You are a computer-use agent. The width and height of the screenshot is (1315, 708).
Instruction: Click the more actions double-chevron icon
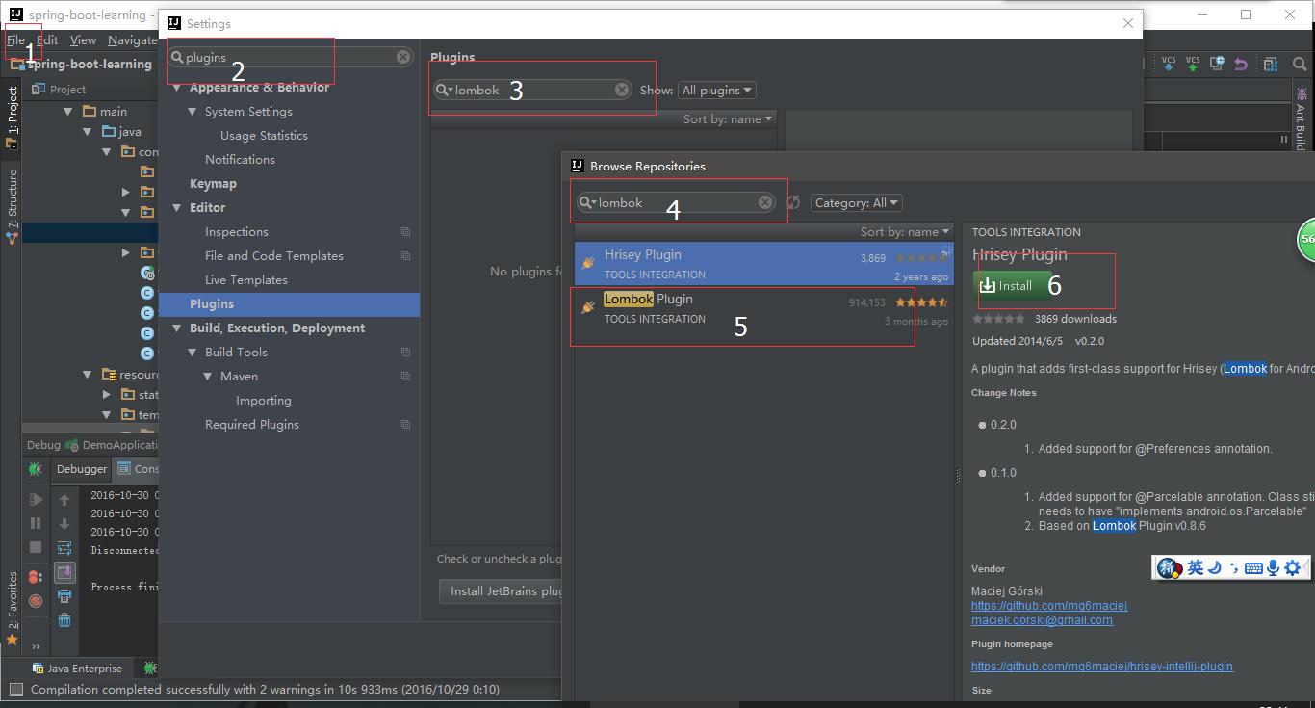click(36, 646)
